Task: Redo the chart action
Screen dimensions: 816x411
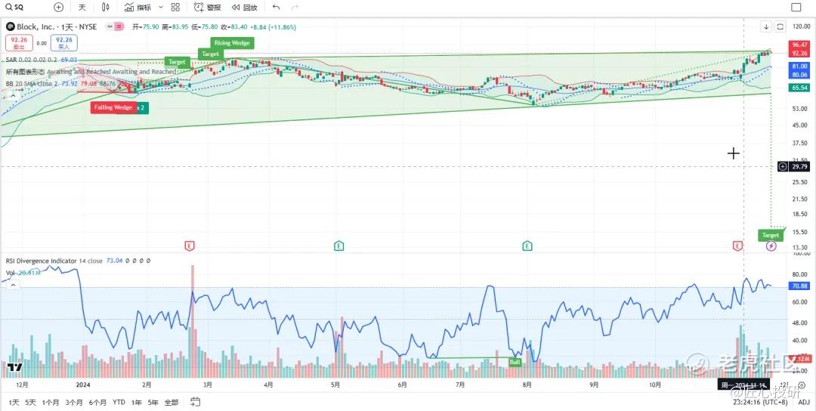Action: (x=295, y=8)
